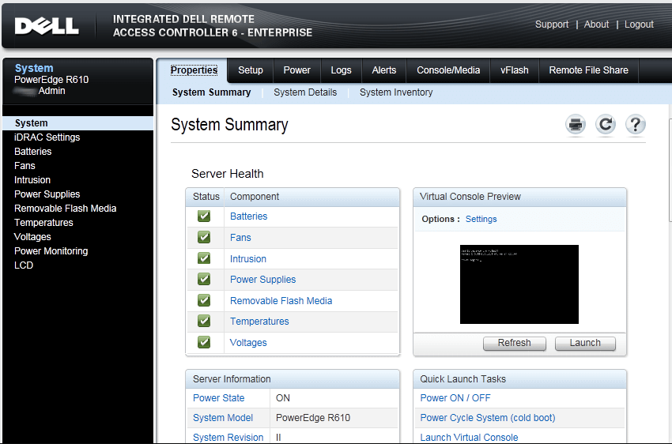Image resolution: width=672 pixels, height=444 pixels.
Task: Open the Logs tab
Action: tap(342, 70)
